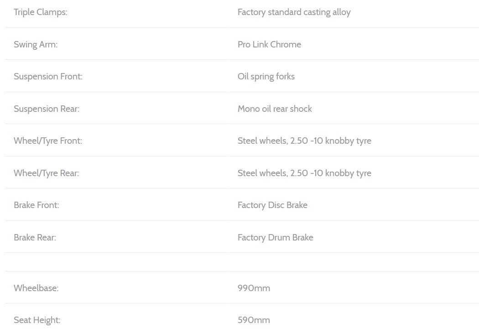The image size is (479, 334).
Task: Click the 990mm wheelbase value
Action: [x=254, y=288]
